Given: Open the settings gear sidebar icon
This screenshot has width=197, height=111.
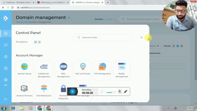Looking at the screenshot, I should click(x=6, y=68).
